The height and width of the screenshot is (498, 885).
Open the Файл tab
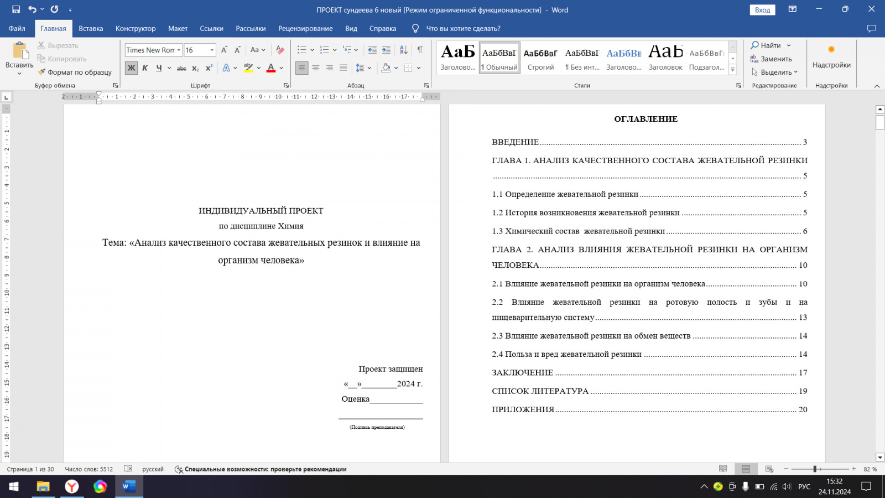(x=17, y=28)
